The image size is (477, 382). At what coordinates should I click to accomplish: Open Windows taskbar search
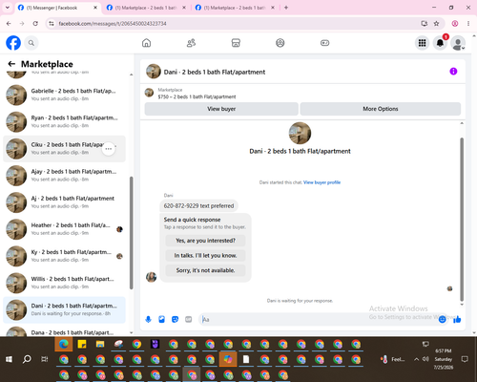(x=27, y=359)
